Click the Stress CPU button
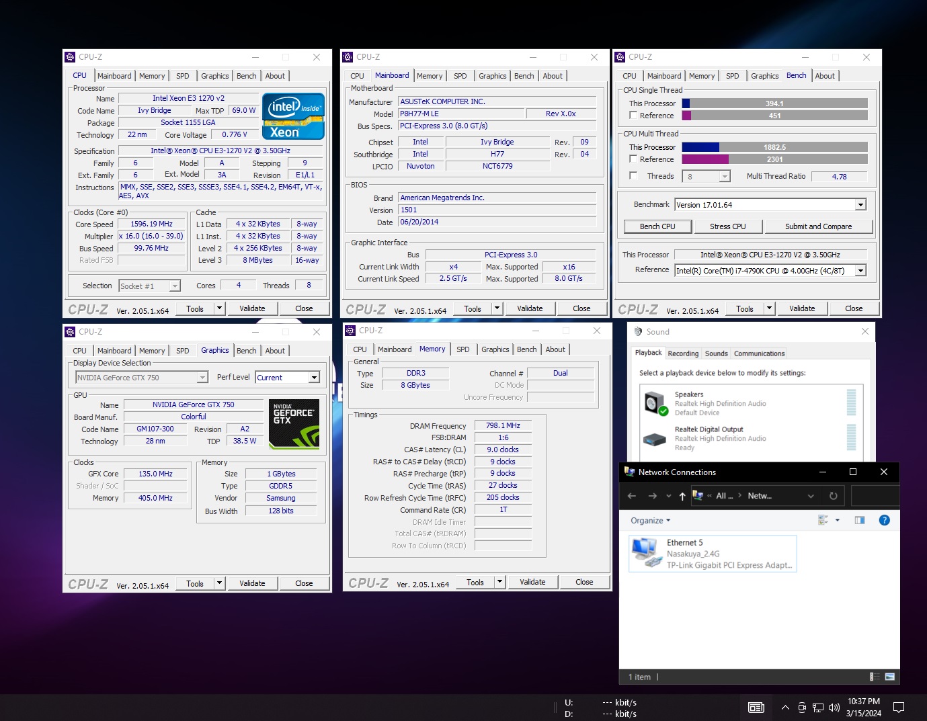The image size is (927, 721). coord(728,226)
